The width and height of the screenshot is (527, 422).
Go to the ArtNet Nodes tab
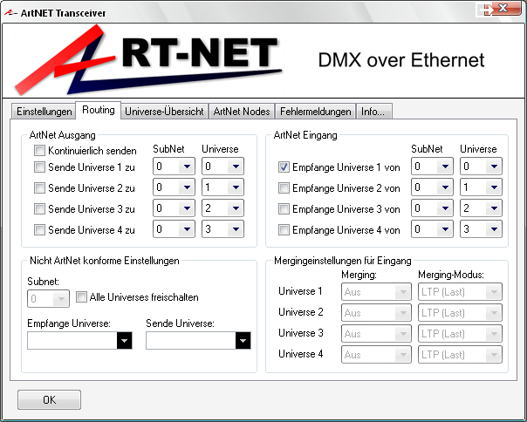point(242,112)
